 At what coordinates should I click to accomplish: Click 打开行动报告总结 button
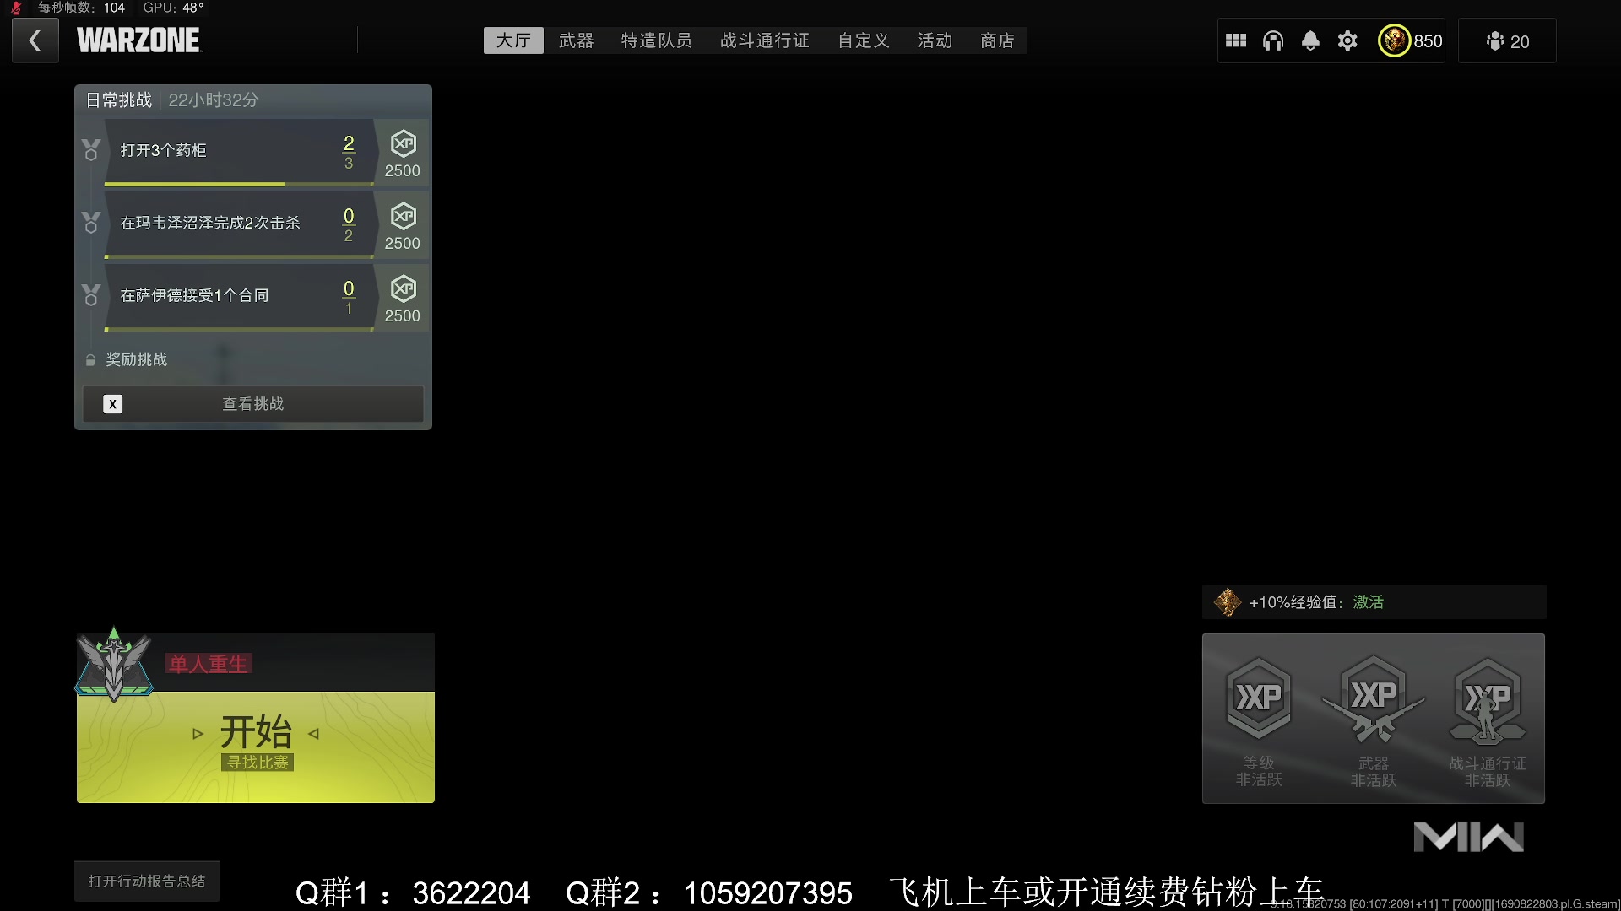point(147,881)
